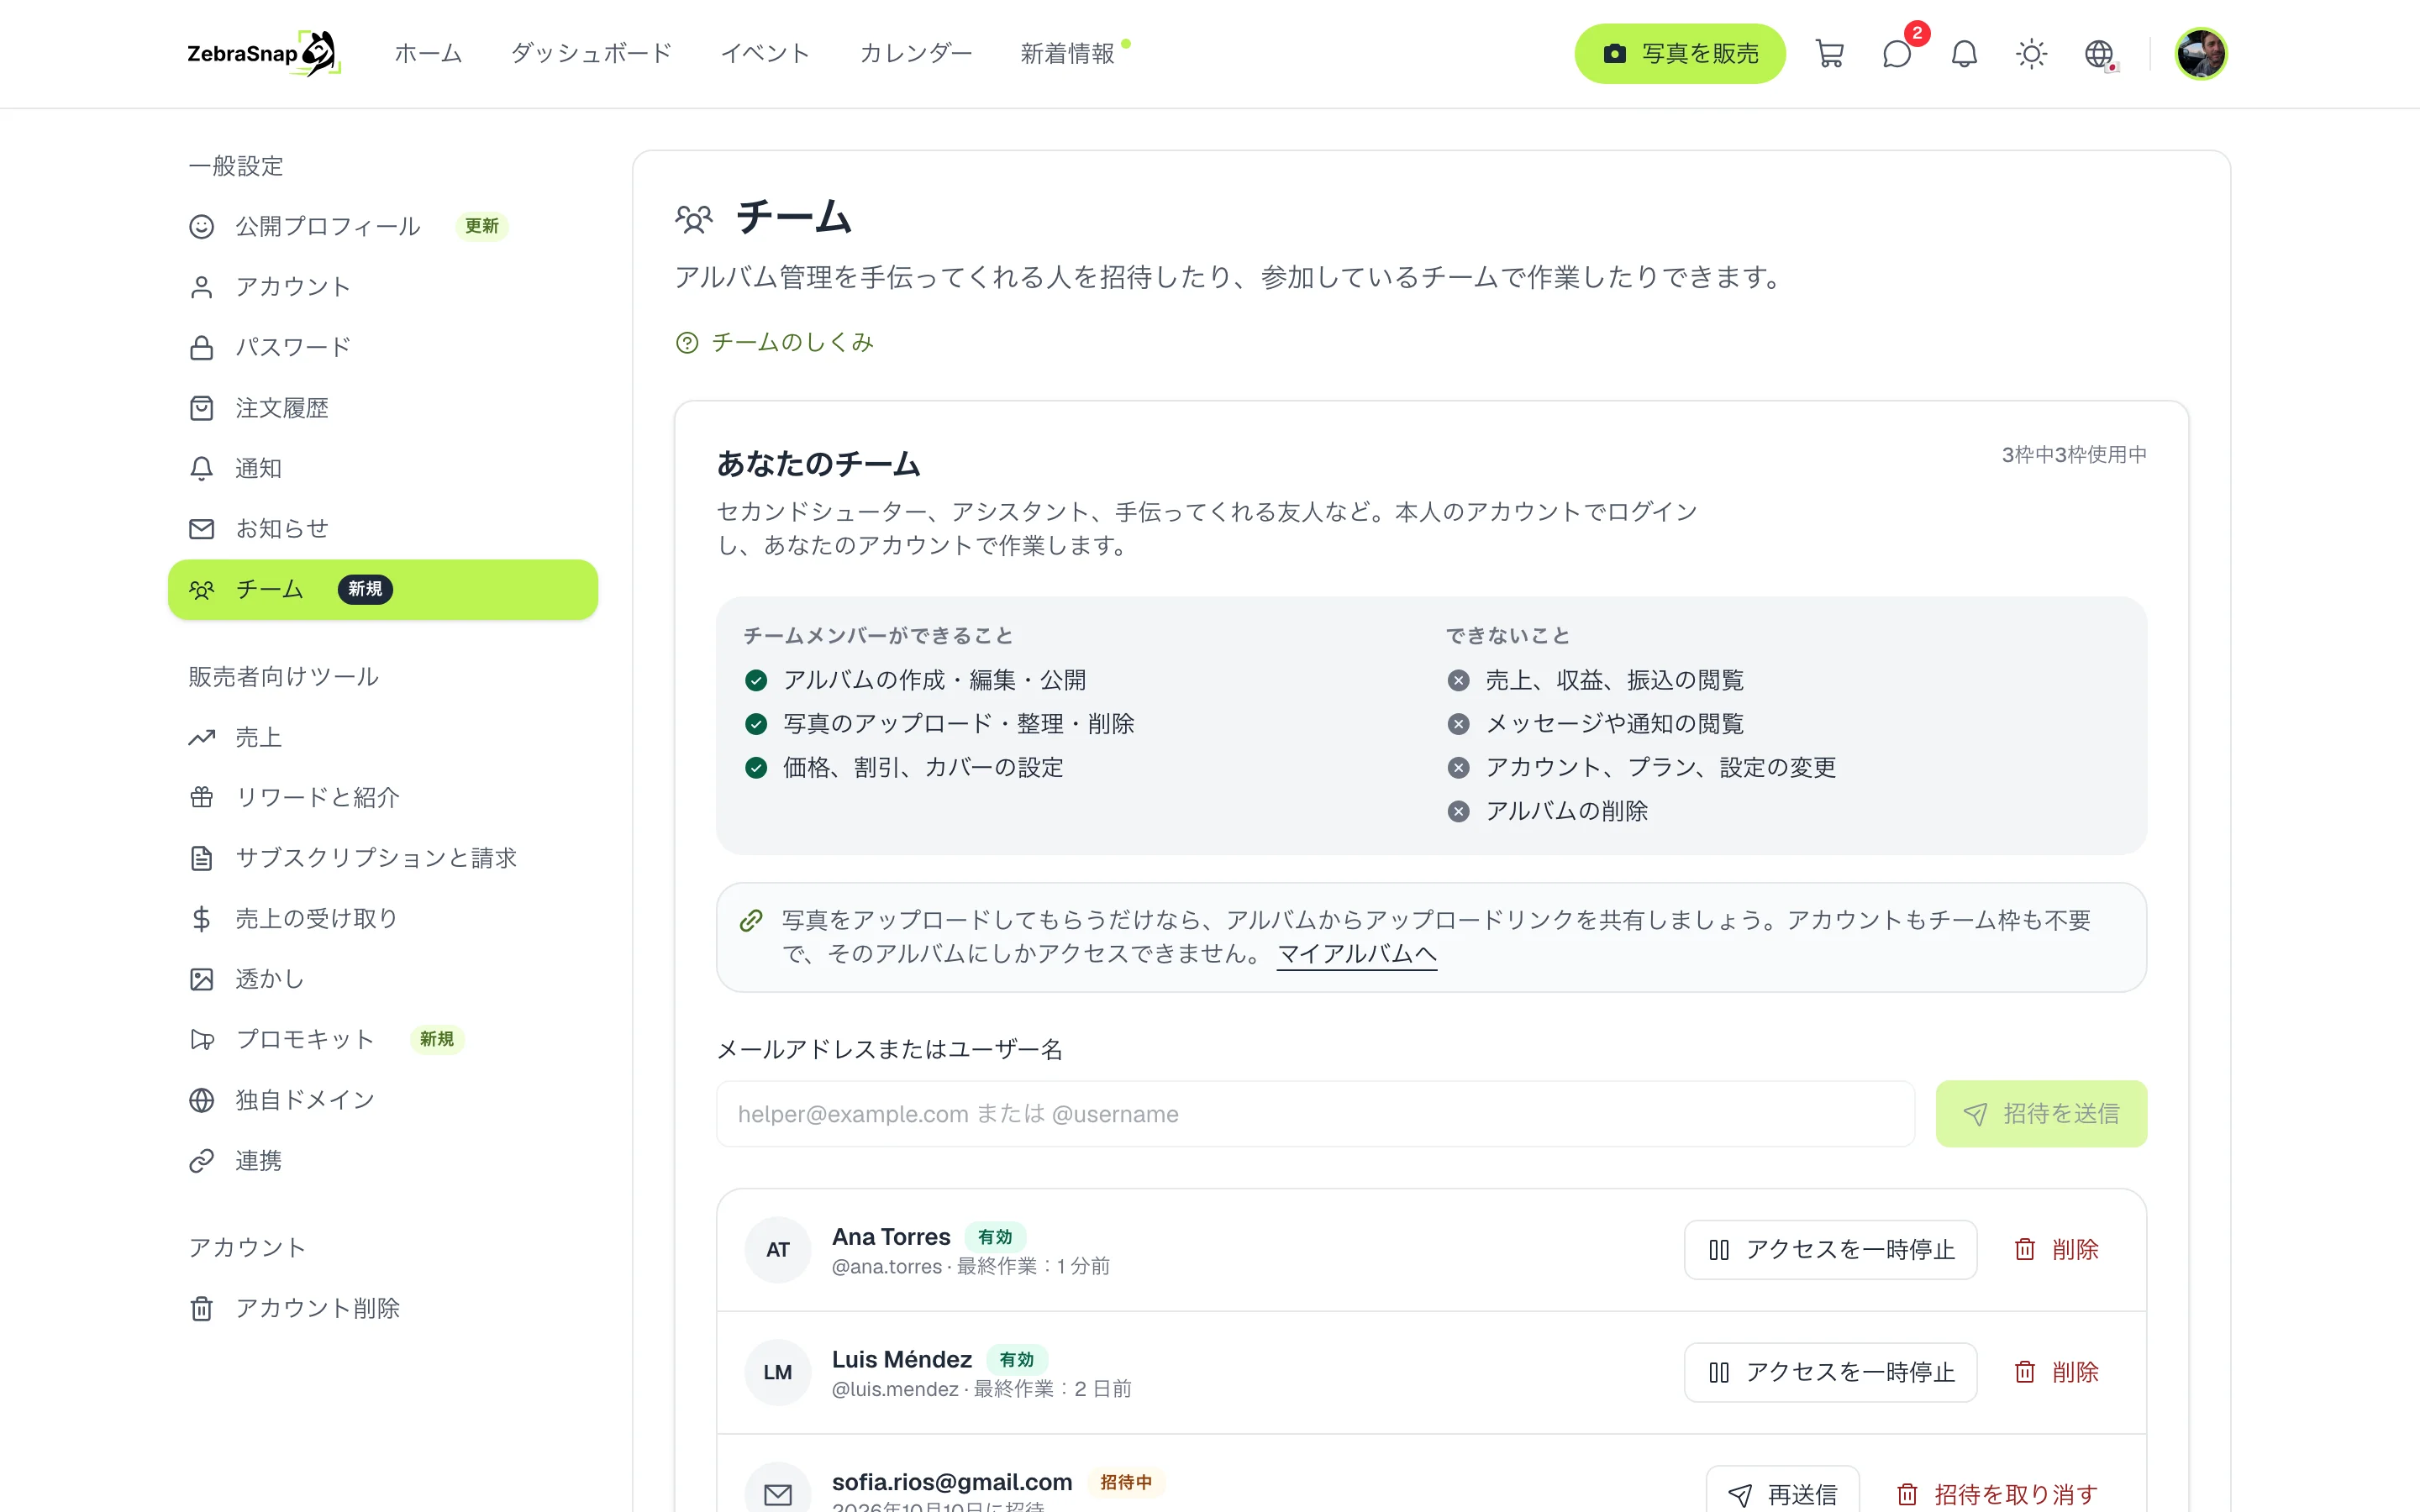Open お知らせ settings in sidebar

pyautogui.click(x=383, y=528)
